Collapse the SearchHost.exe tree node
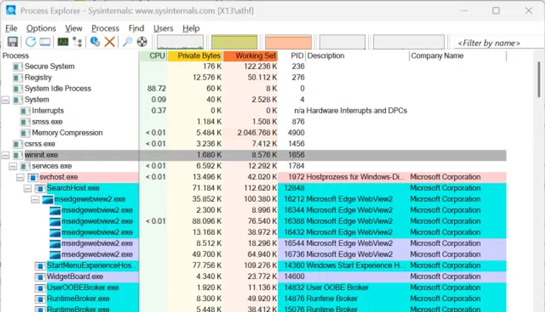 click(28, 188)
